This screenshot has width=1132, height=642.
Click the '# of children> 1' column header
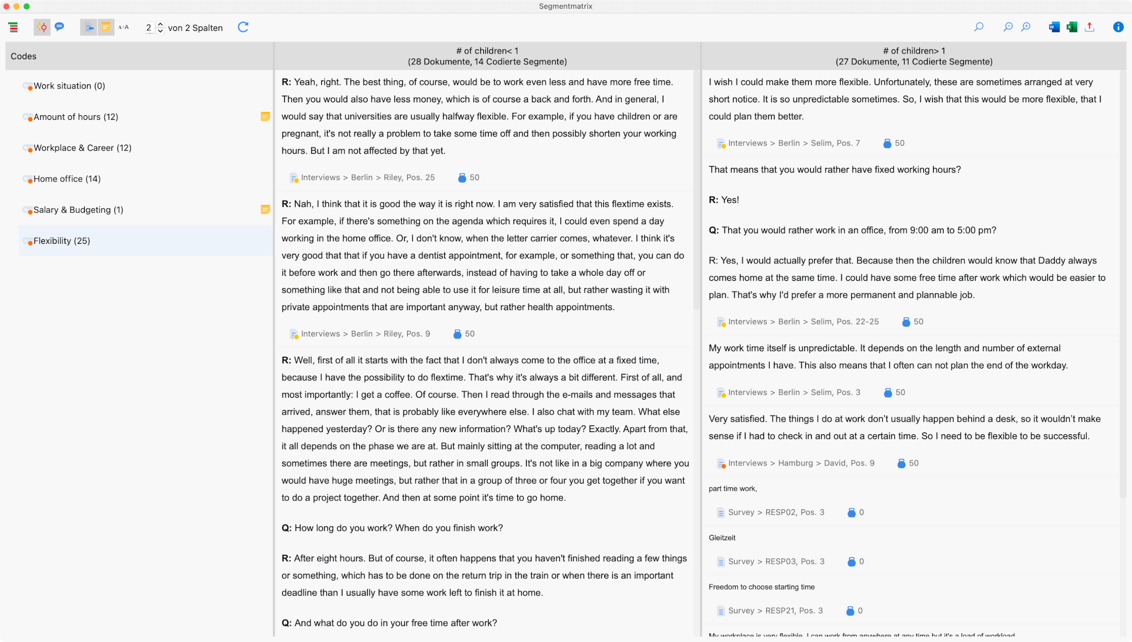click(x=914, y=56)
